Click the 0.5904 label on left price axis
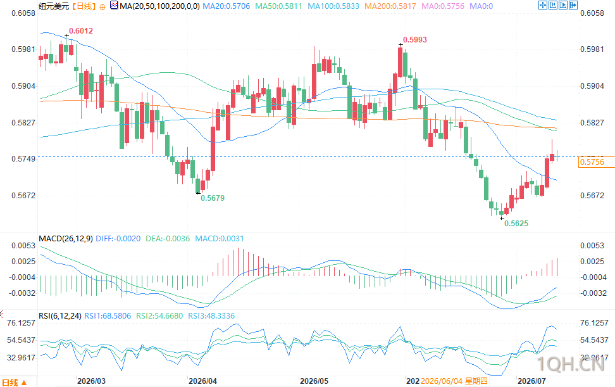This screenshot has width=615, height=387. (23, 86)
